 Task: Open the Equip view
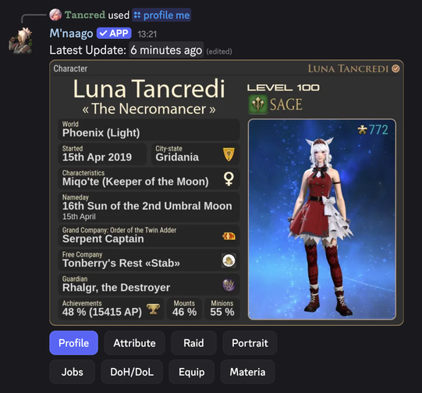[192, 372]
